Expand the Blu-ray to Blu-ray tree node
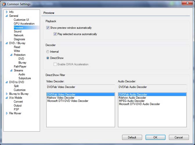The image size is (195, 145). pyautogui.click(x=7, y=94)
